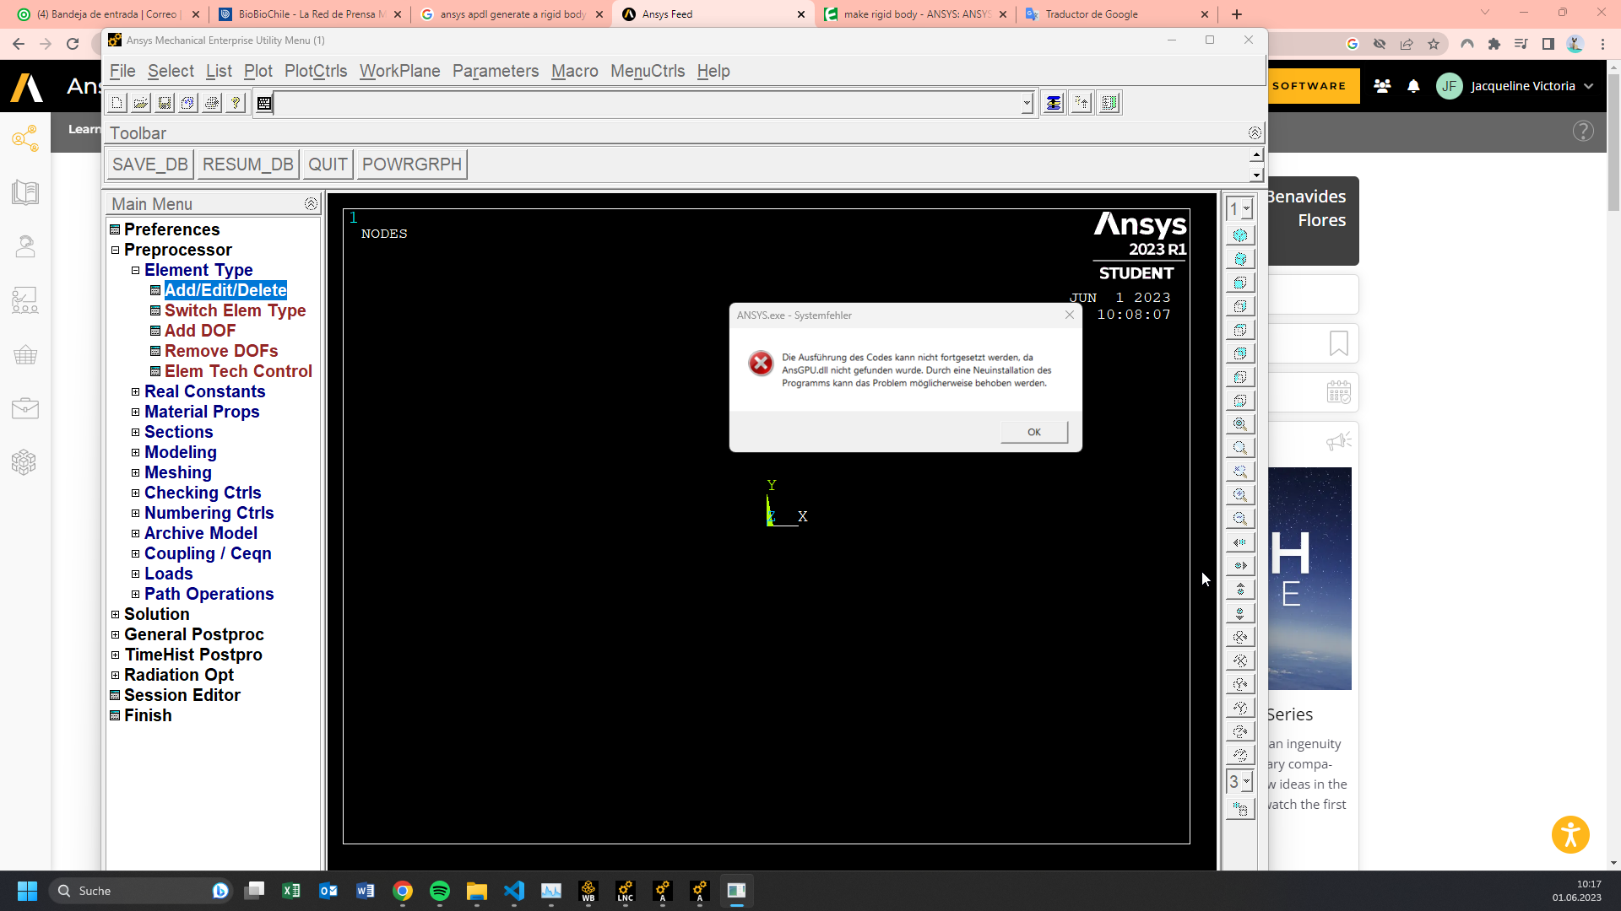This screenshot has width=1621, height=911.
Task: Open Spotify from the Windows taskbar
Action: pyautogui.click(x=440, y=891)
